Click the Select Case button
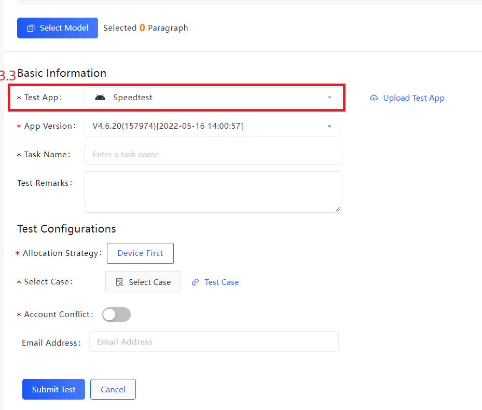482x410 pixels. point(143,282)
